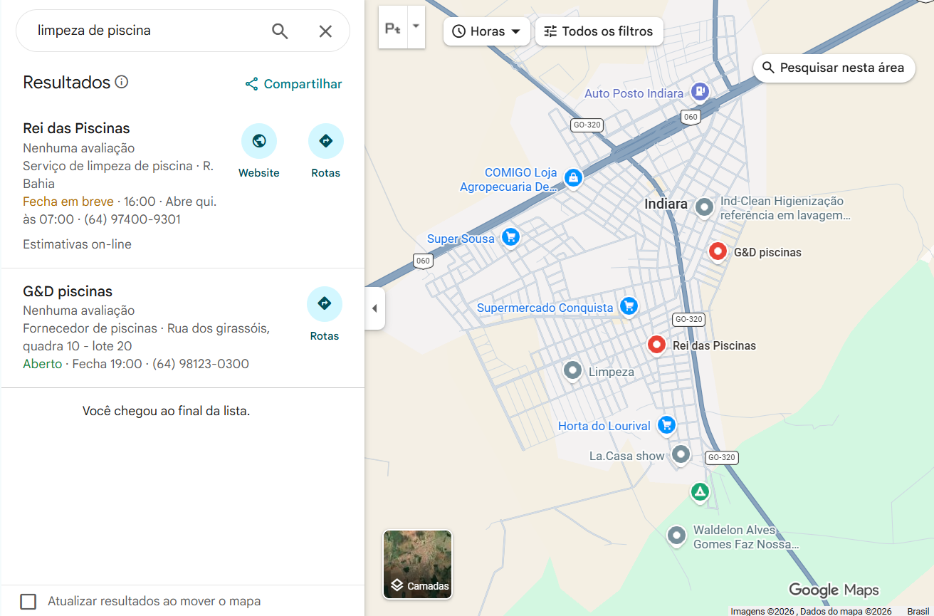Clear the search with the X icon
The height and width of the screenshot is (616, 934).
(x=325, y=31)
